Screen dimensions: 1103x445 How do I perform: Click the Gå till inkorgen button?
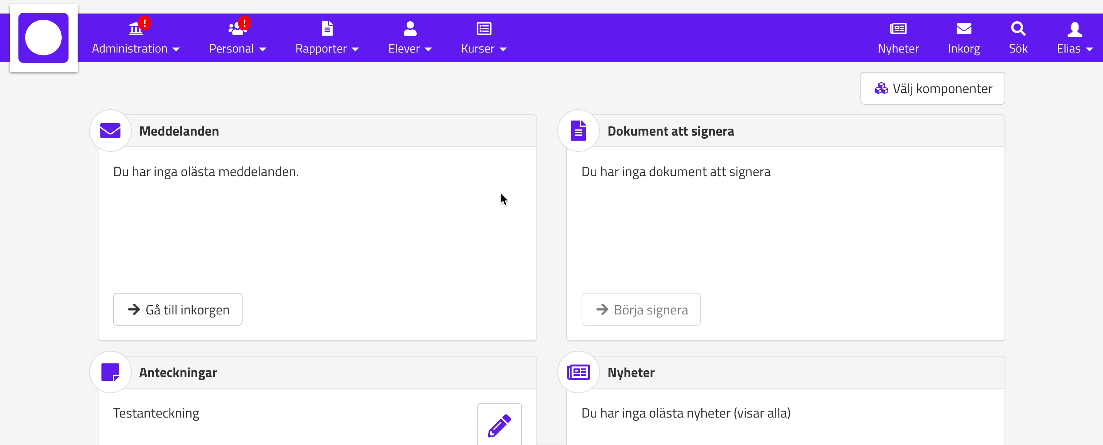(178, 309)
